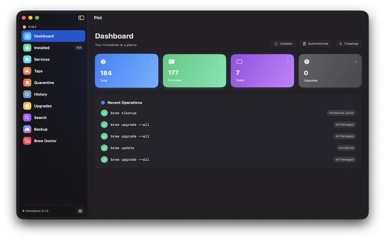Click the History clock icon
This screenshot has width=385, height=240.
27,94
